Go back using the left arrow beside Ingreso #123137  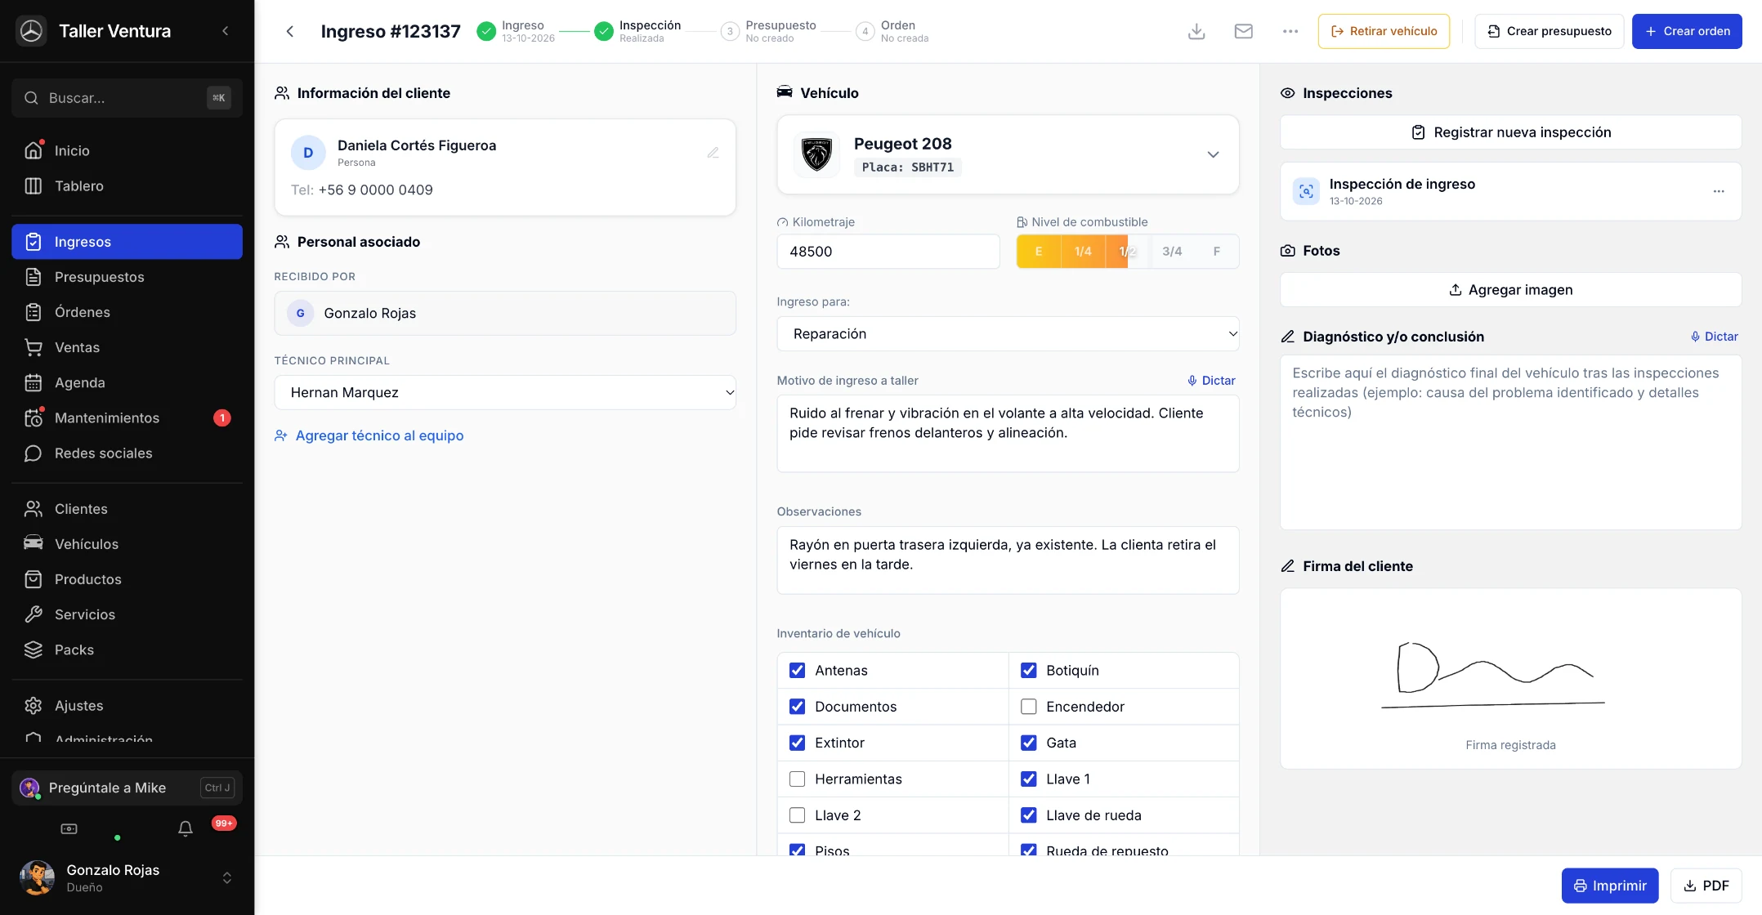(289, 31)
